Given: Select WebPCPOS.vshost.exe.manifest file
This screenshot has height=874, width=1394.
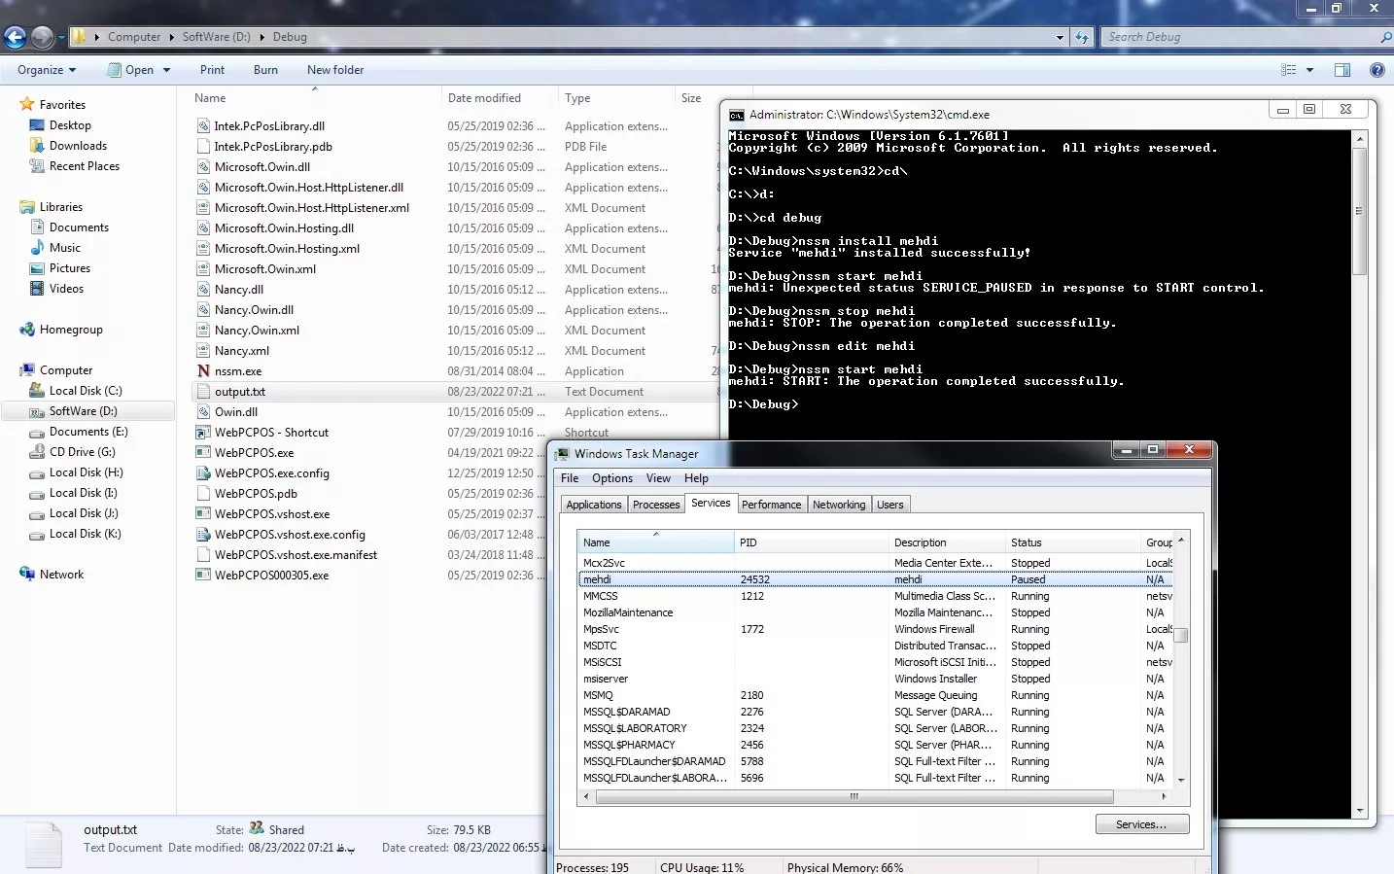Looking at the screenshot, I should point(296,555).
